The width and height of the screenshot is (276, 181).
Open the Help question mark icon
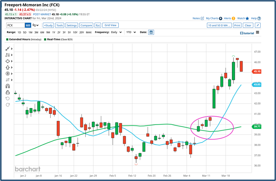pyautogui.click(x=258, y=18)
